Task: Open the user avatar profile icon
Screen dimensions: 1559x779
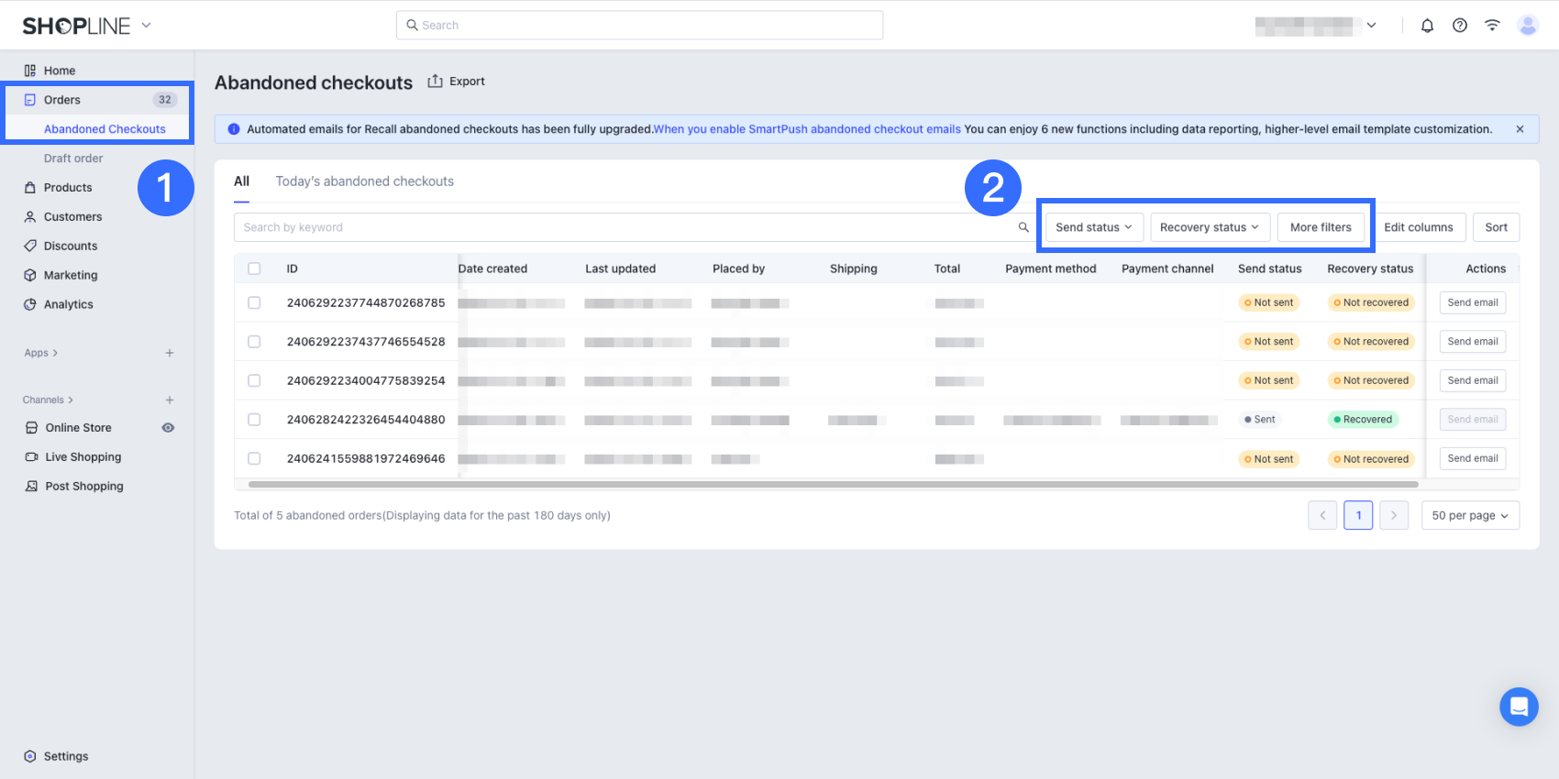Action: 1527,26
